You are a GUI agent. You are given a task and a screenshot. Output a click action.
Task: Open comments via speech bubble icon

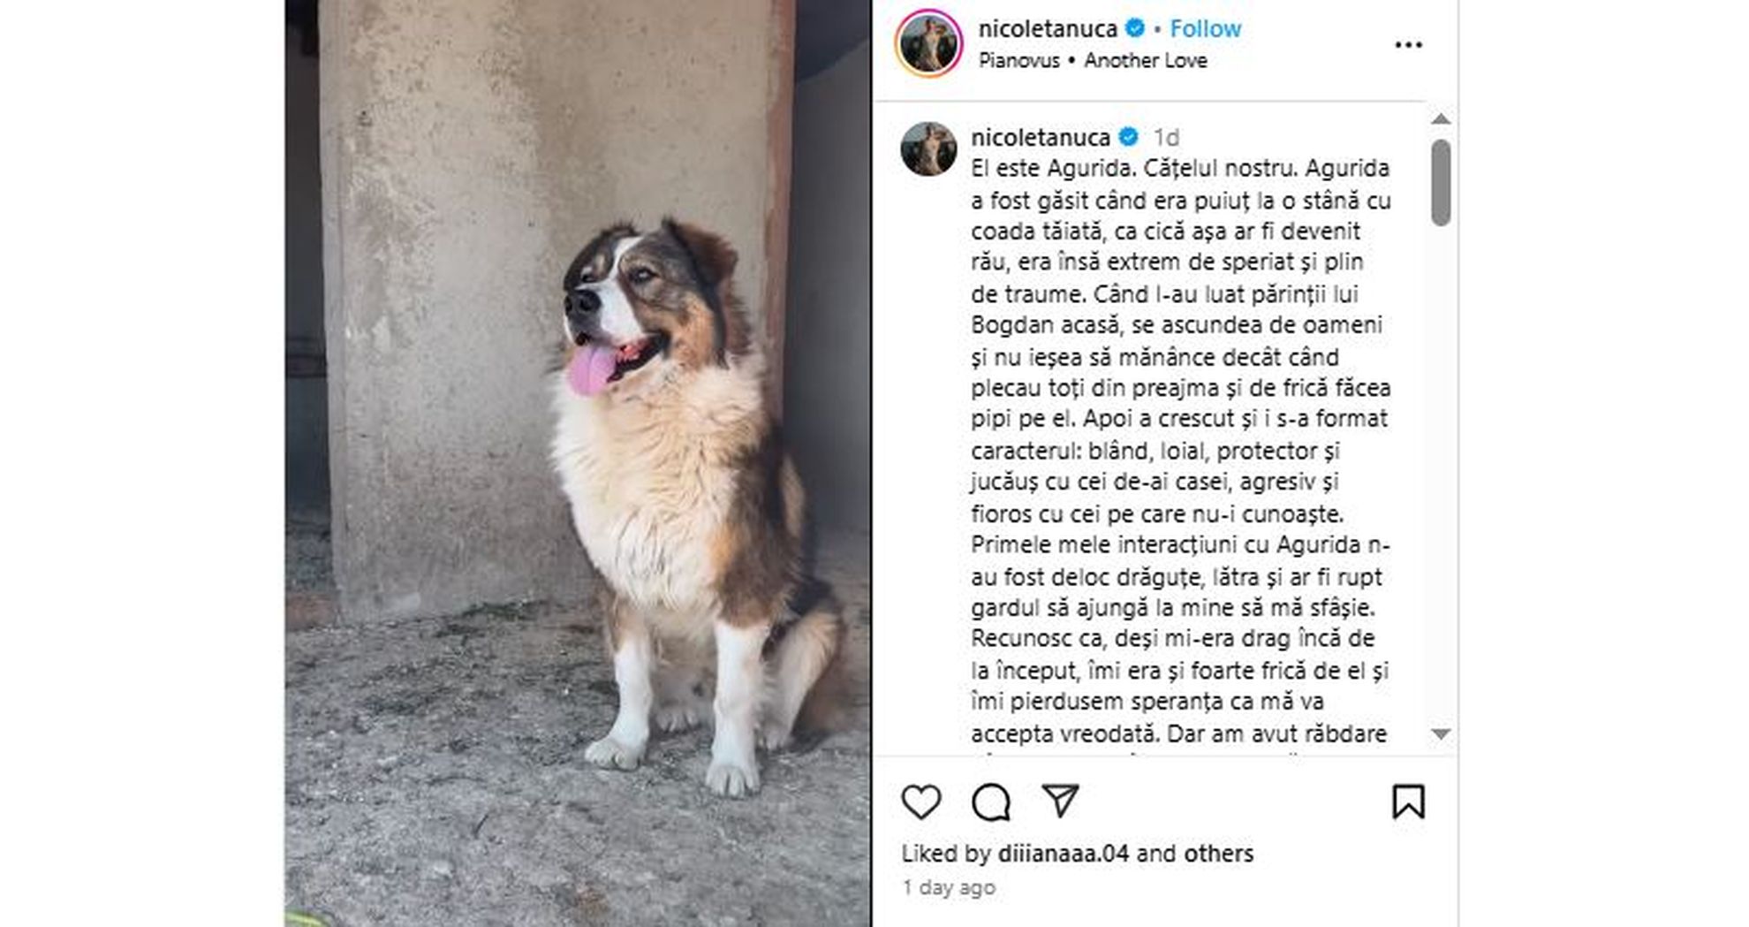pyautogui.click(x=990, y=802)
